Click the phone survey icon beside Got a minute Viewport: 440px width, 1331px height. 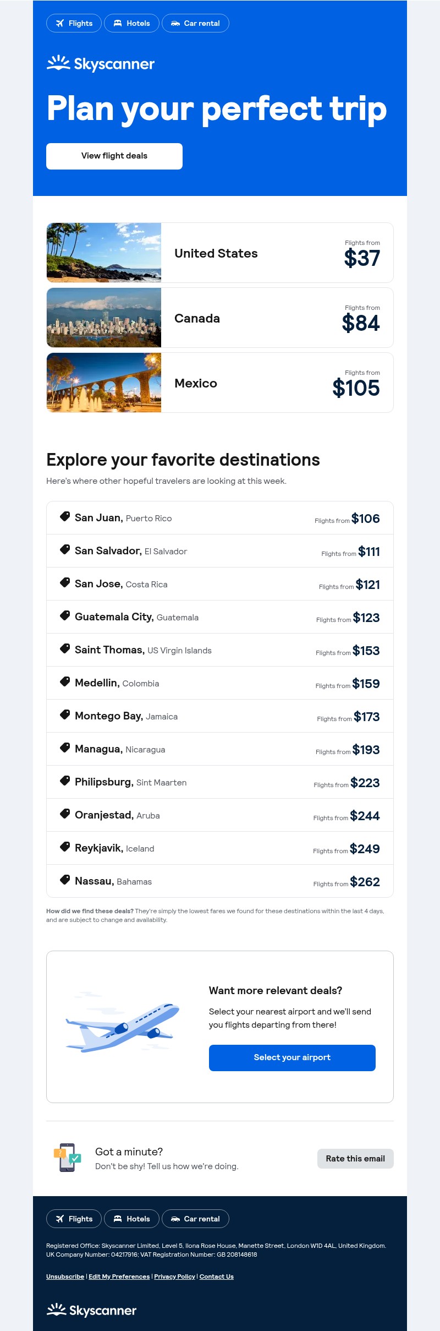click(x=67, y=1158)
